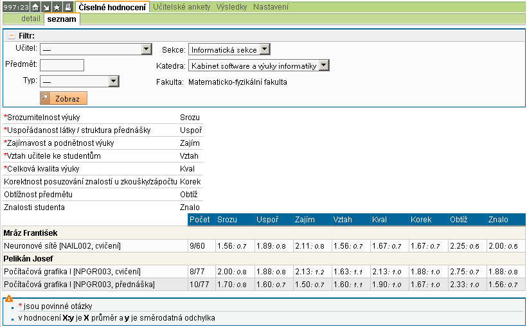Viewport: 527px width, 327px height.
Task: Click the Neuronové sítě NAIL002 row
Action: click(62, 245)
